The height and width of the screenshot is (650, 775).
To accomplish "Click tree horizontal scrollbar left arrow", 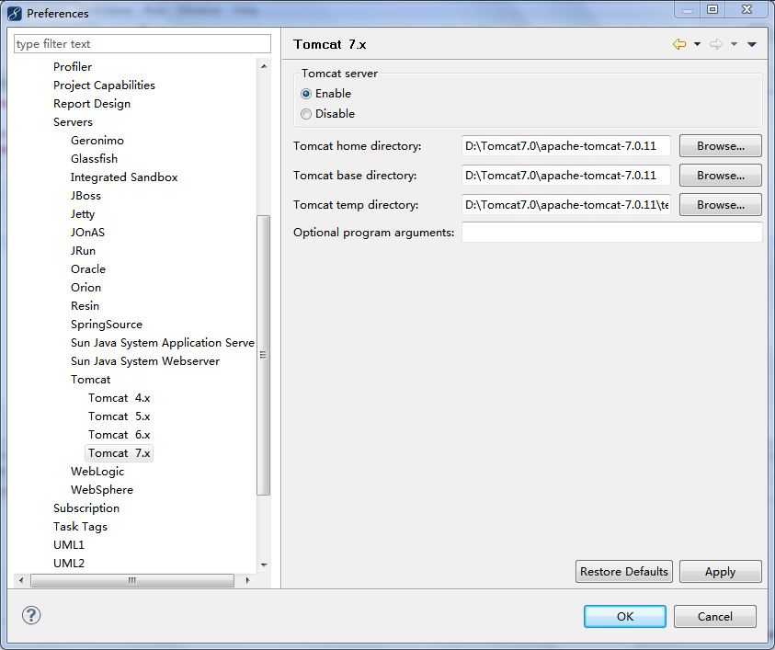I will [21, 580].
